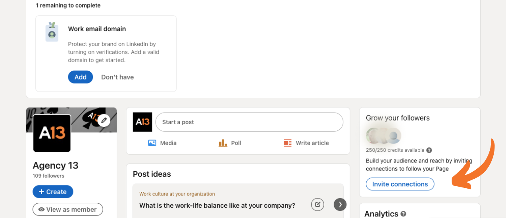
Task: Open the Agency 13 page name
Action: click(56, 165)
